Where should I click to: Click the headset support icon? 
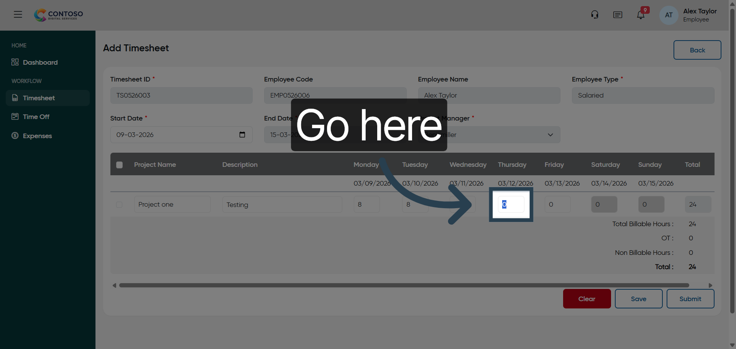(595, 15)
